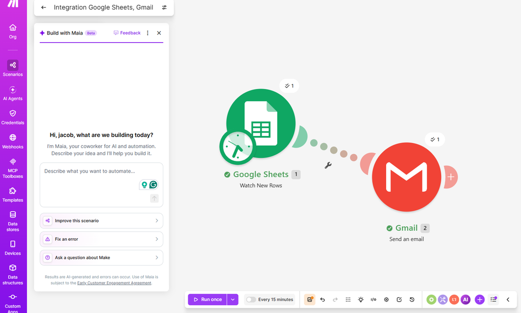Viewport: 521px width, 313px height.
Task: Open the notes icon in toolbar
Action: point(399,299)
